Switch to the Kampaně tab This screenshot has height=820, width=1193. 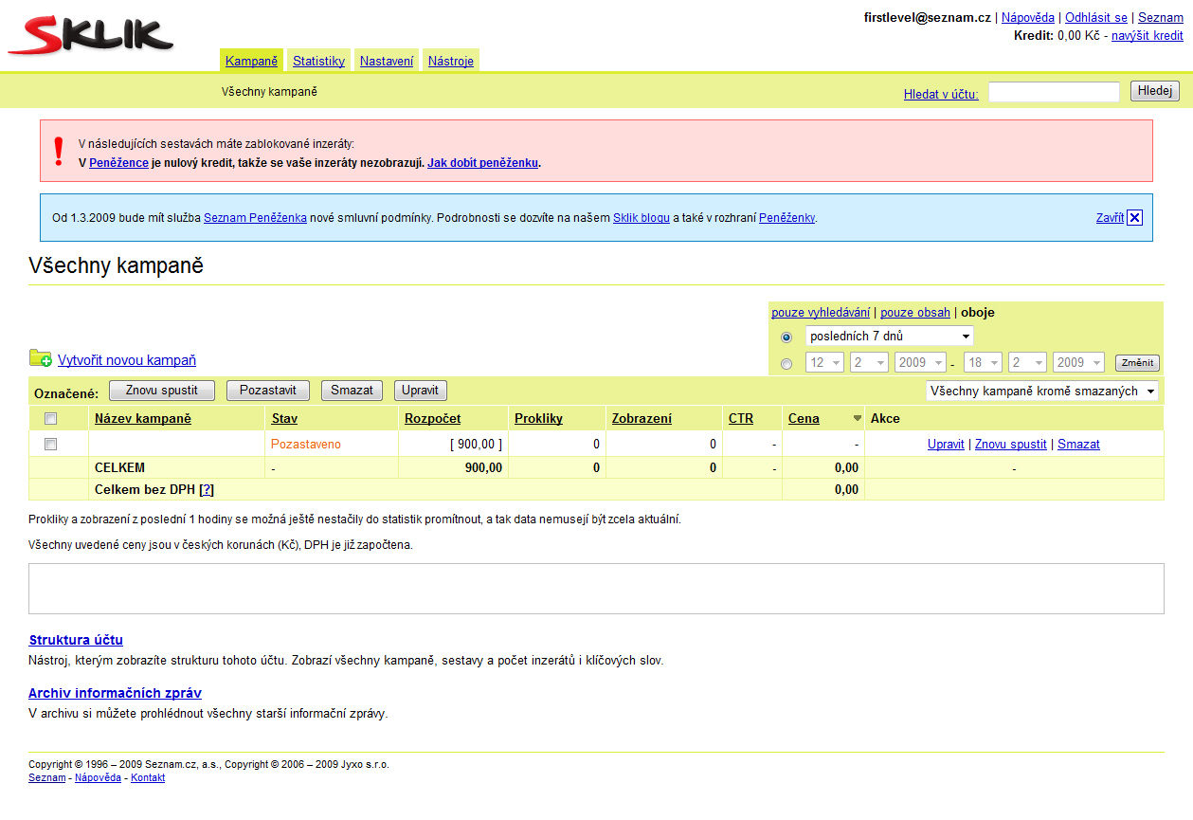pyautogui.click(x=251, y=61)
